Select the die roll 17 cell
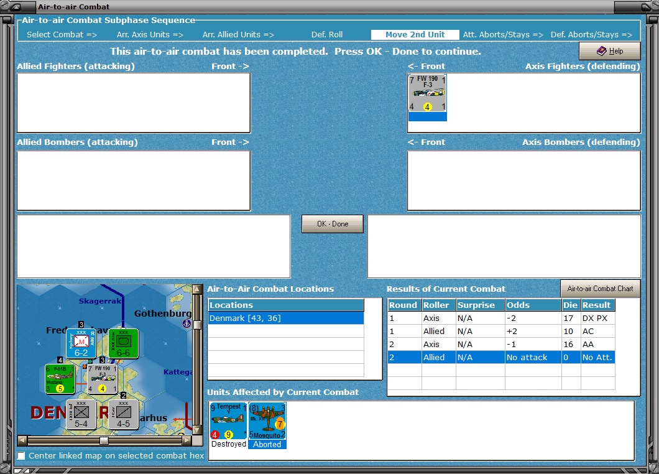 (x=571, y=318)
